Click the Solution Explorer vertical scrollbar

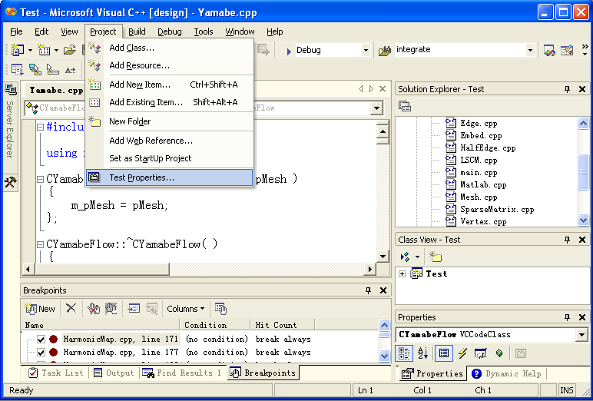click(x=583, y=169)
